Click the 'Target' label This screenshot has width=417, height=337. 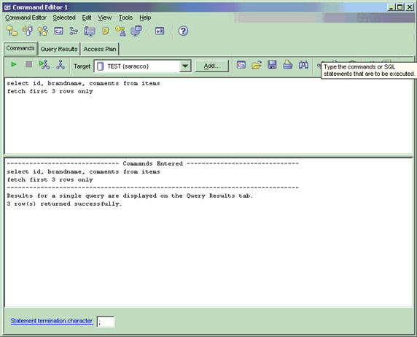pos(82,66)
